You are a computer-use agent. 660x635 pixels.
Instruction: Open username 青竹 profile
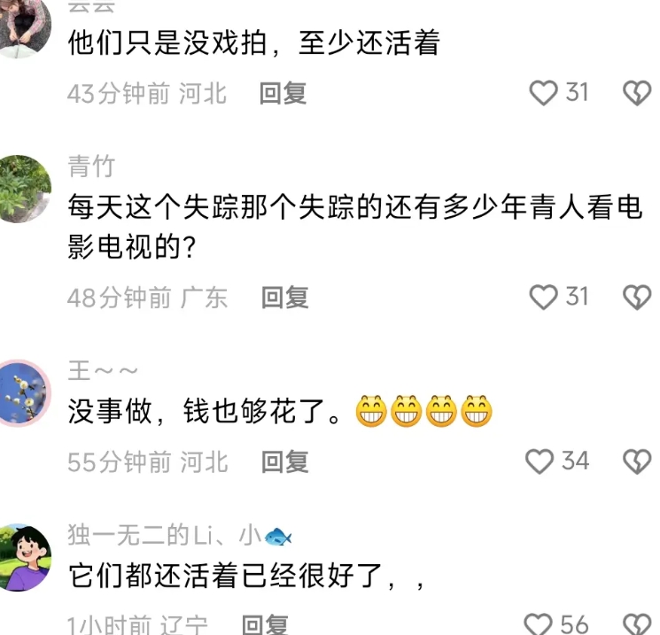click(x=91, y=166)
